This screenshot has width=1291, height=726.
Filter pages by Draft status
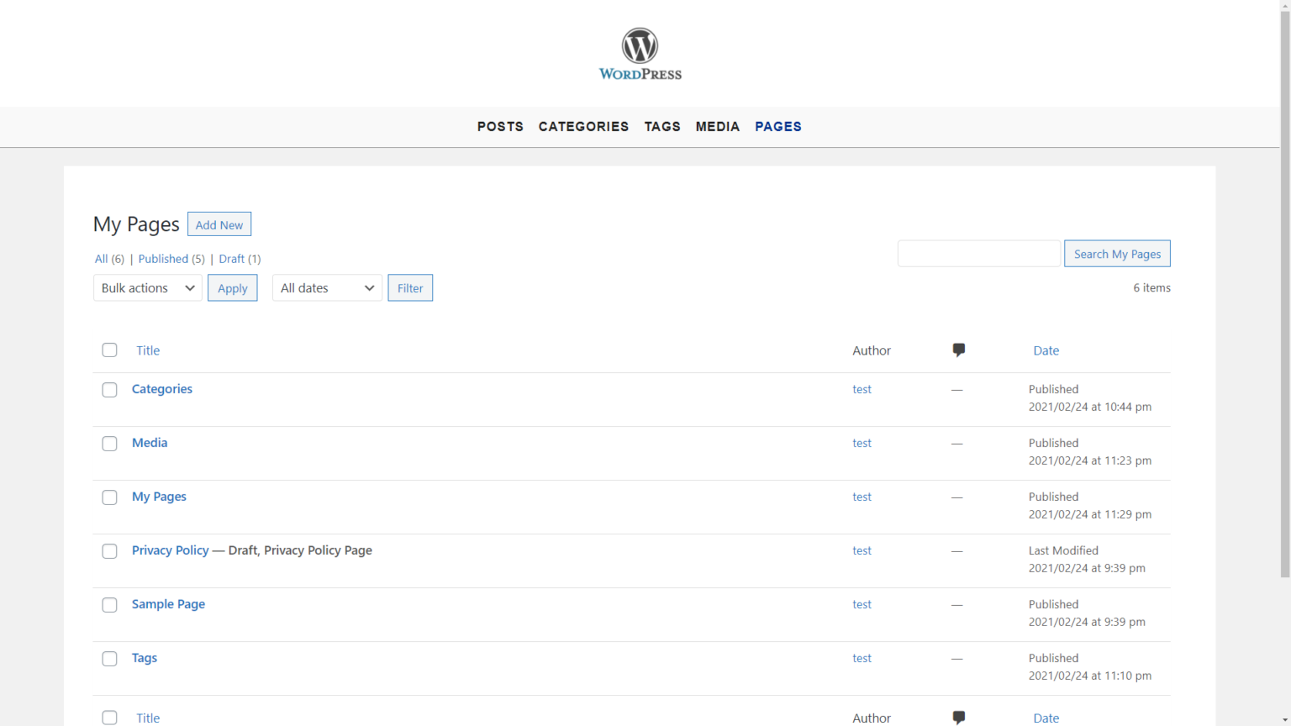(231, 258)
